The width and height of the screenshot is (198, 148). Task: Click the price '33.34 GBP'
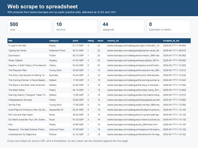click(78, 75)
